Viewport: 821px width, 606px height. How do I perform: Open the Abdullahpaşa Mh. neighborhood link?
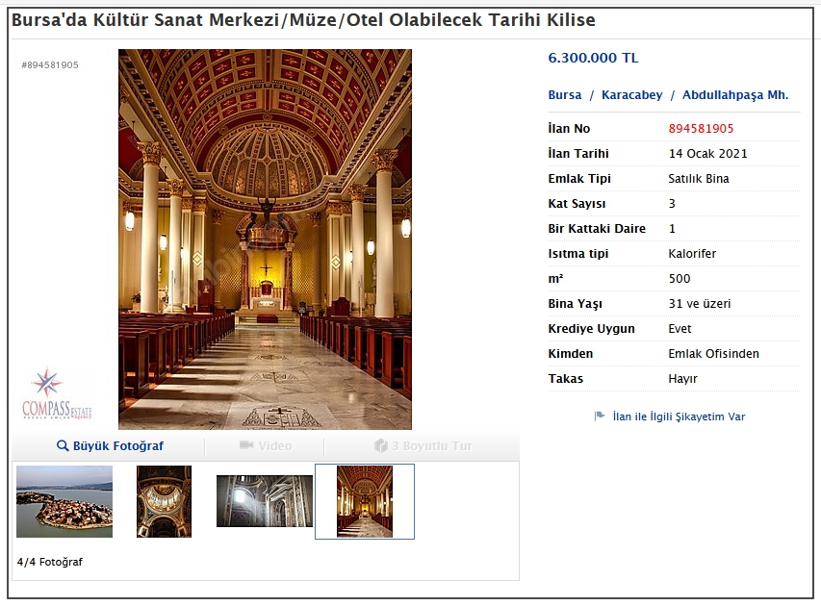735,95
